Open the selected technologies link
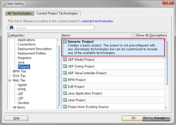The image size is (176, 125). click(97, 21)
